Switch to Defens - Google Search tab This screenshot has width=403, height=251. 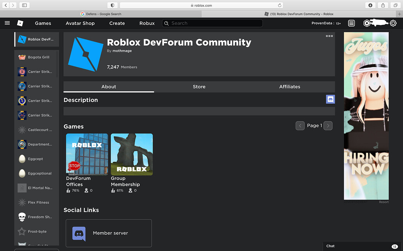coord(100,14)
